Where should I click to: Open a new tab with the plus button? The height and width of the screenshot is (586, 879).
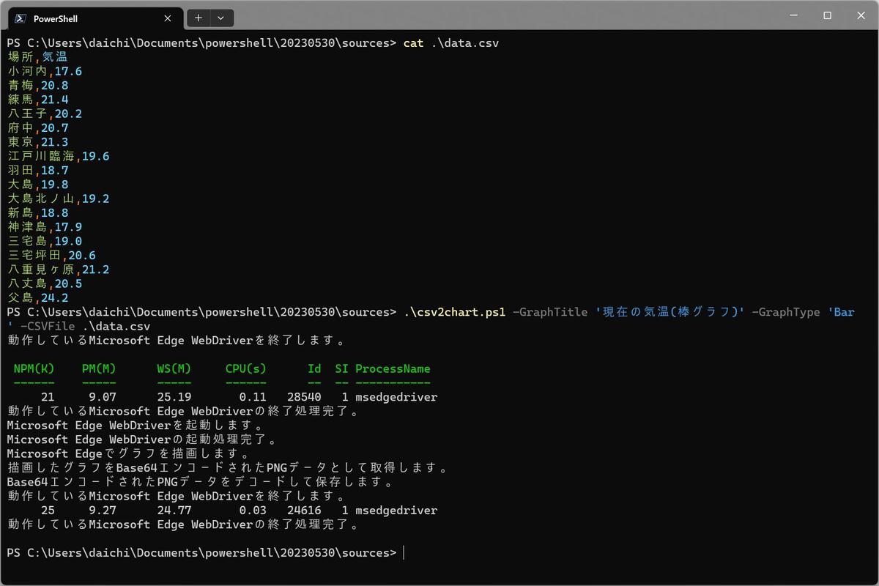pos(199,18)
